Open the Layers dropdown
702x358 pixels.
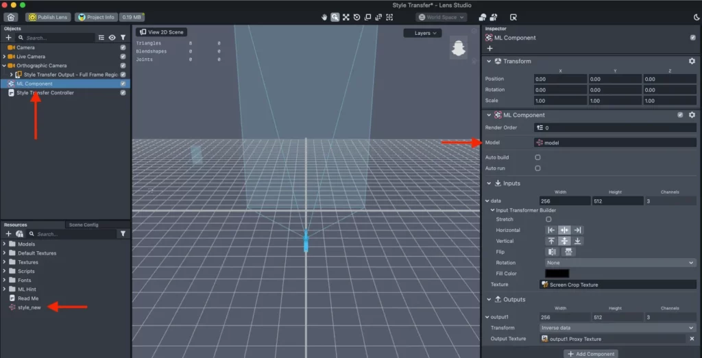pos(422,33)
